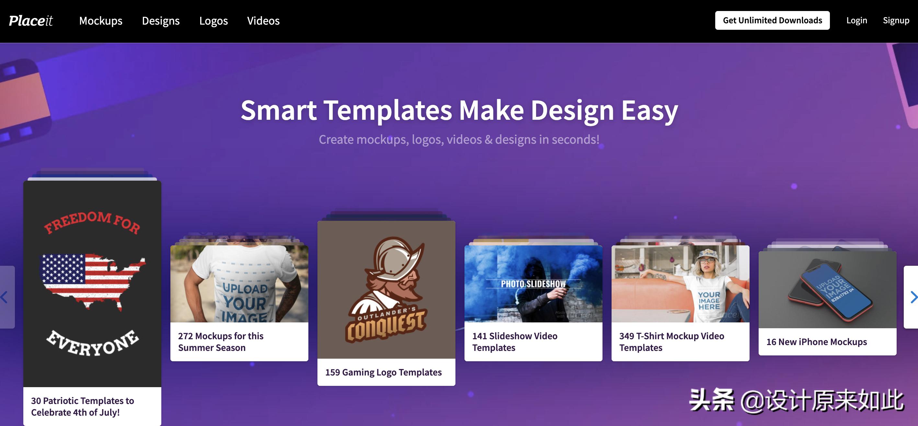
Task: Open the Mockups menu
Action: tap(100, 21)
